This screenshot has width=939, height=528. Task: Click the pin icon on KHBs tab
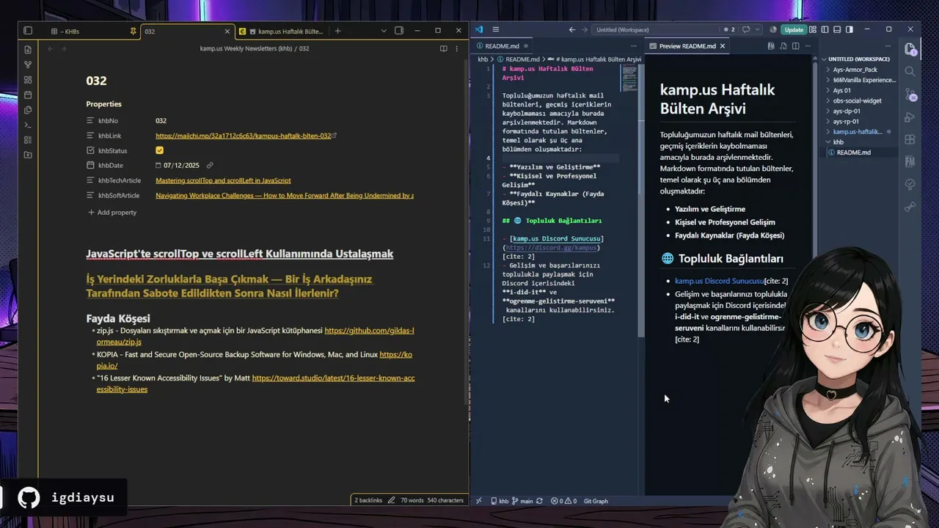(133, 32)
